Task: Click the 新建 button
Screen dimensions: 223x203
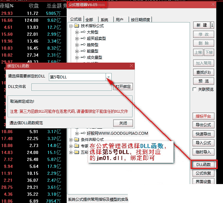Action: pos(201,25)
